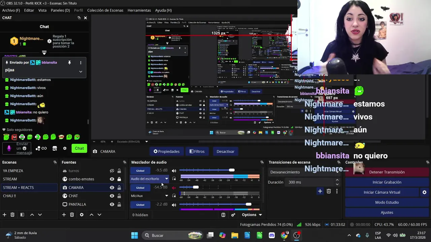Open Paneles menu
Viewport: 431px width, 242px height.
coord(60,10)
